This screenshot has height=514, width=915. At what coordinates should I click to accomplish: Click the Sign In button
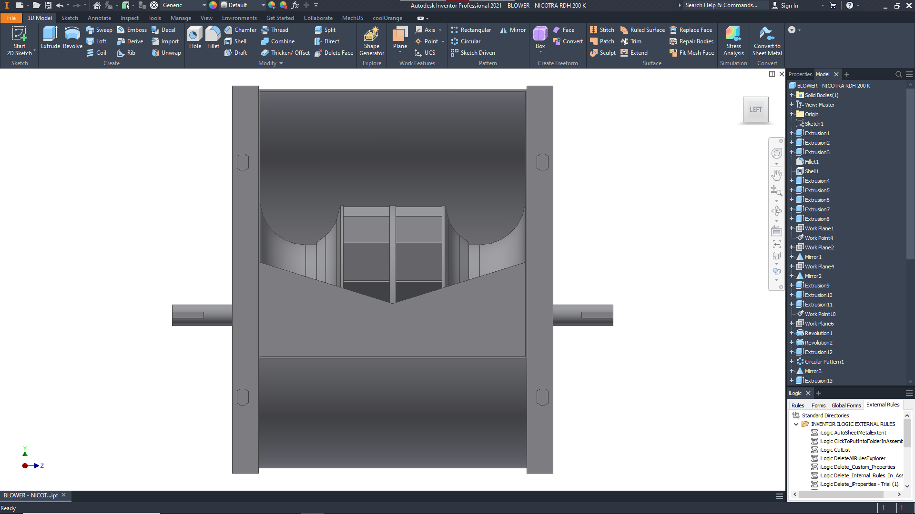(789, 5)
